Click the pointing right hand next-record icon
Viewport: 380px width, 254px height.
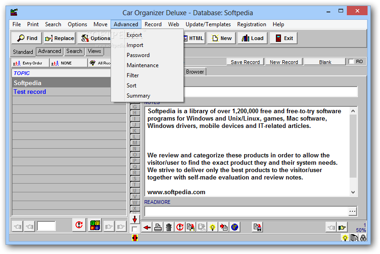(x=342, y=227)
